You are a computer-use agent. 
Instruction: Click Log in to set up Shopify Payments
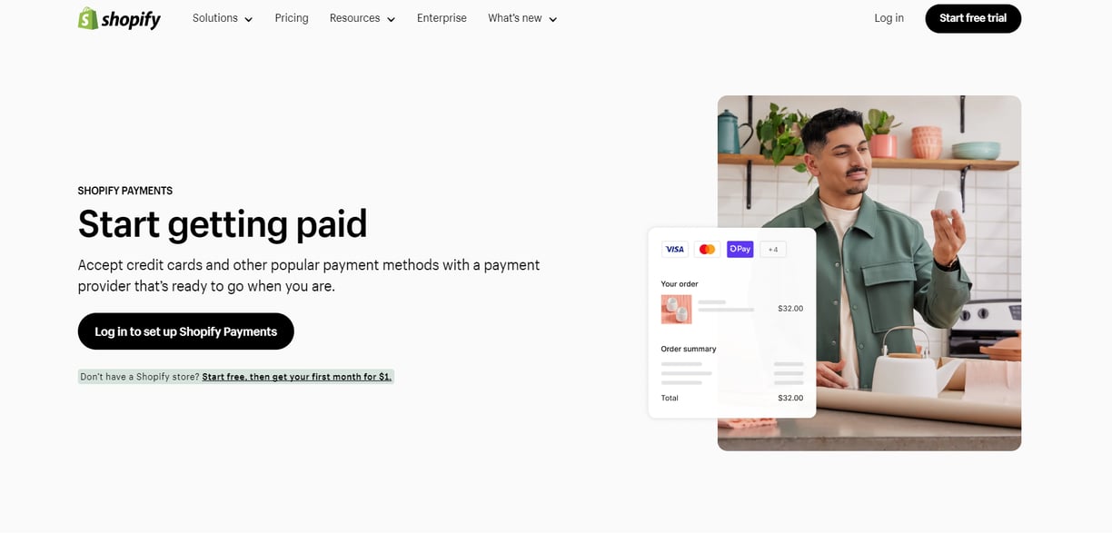click(x=186, y=331)
